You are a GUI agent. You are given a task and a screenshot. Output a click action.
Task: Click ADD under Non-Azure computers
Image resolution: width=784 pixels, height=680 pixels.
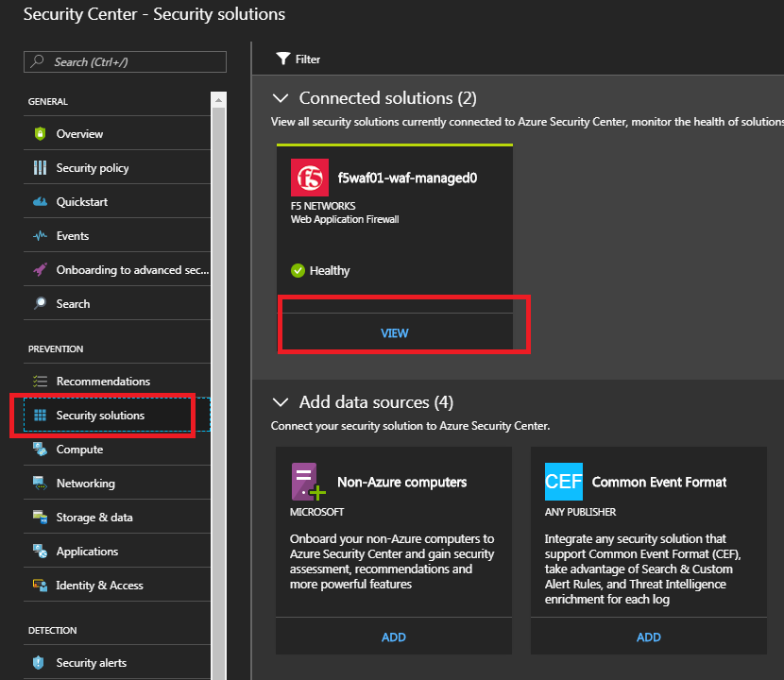(x=394, y=637)
